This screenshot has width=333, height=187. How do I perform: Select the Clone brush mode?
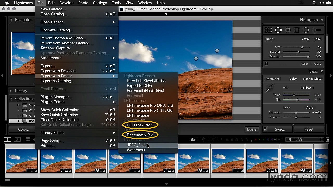[305, 39]
